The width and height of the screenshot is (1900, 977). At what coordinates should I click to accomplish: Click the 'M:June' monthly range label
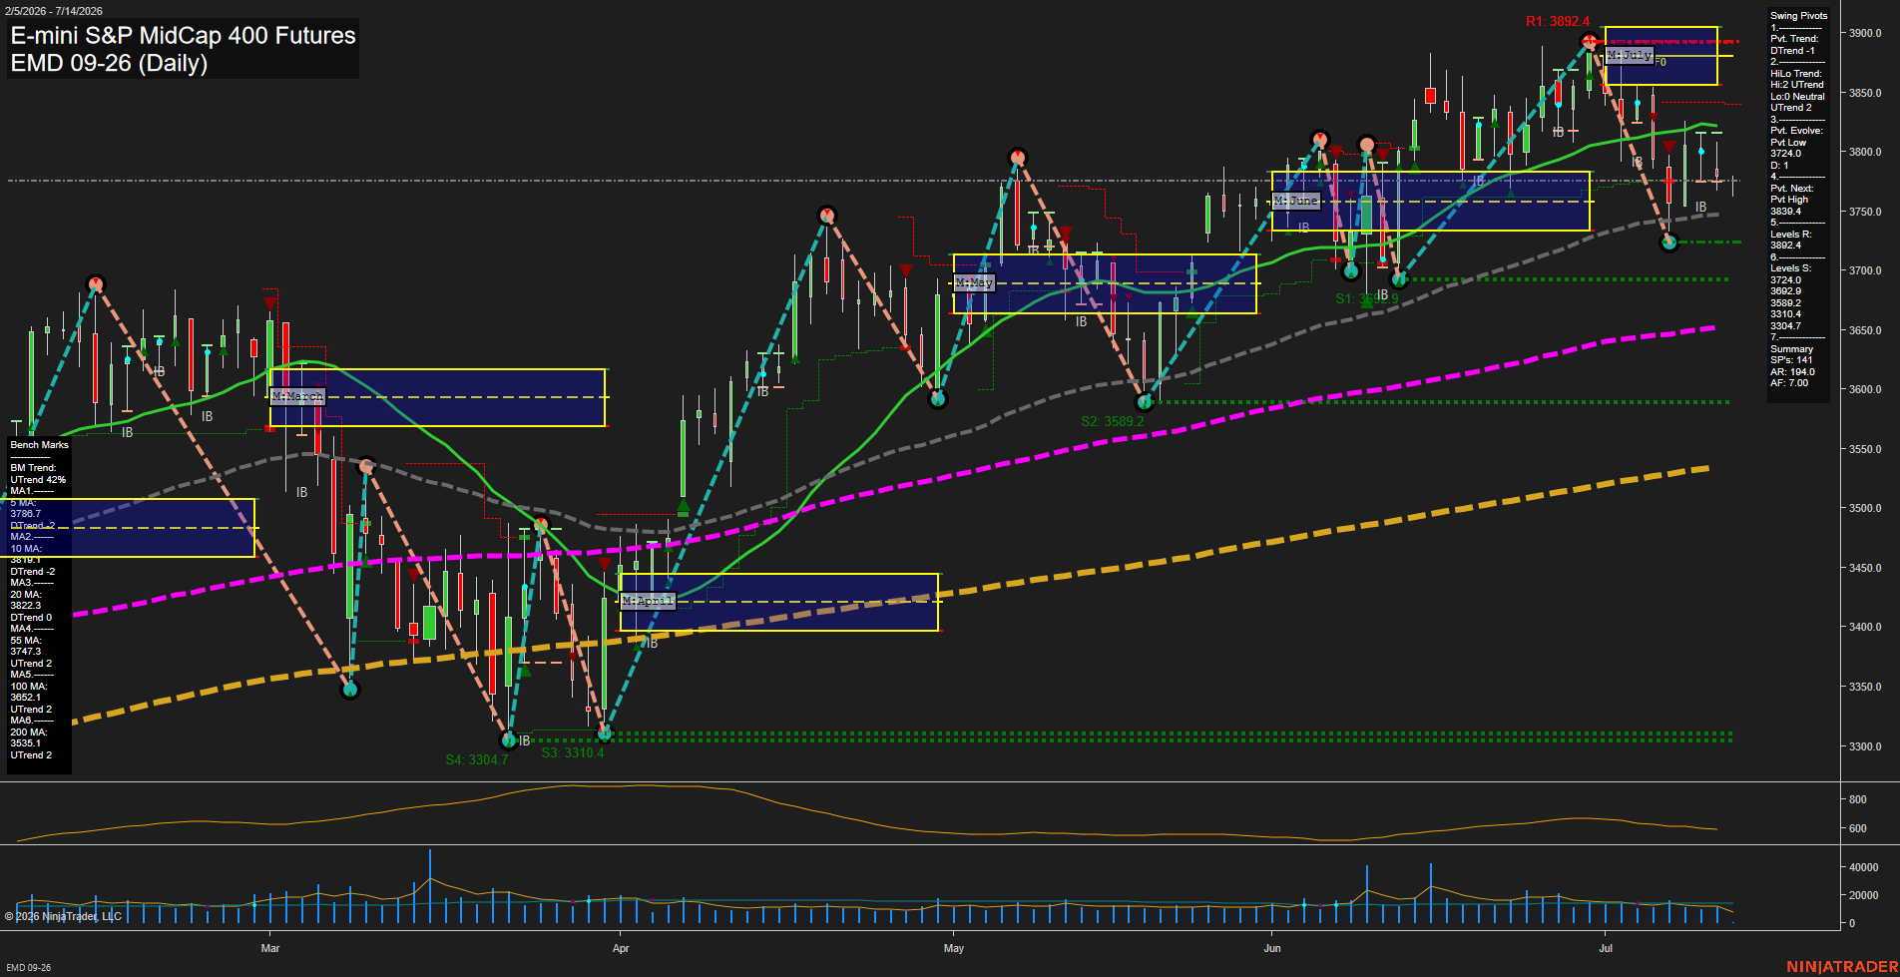click(x=1296, y=201)
